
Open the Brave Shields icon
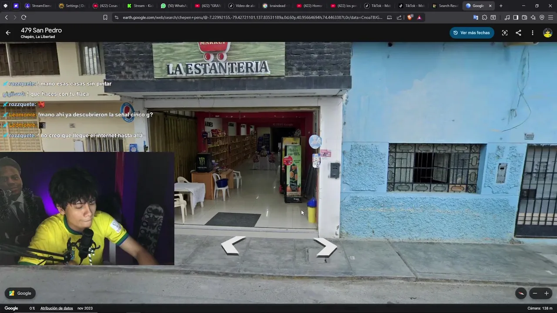coord(410,17)
